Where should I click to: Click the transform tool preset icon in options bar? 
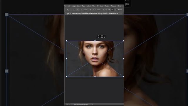pyautogui.click(x=68, y=10)
